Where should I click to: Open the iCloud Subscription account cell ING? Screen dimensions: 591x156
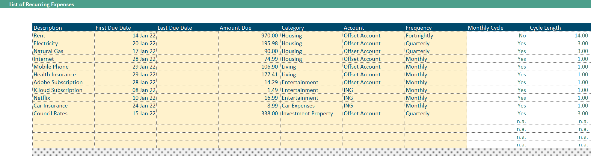pos(374,90)
